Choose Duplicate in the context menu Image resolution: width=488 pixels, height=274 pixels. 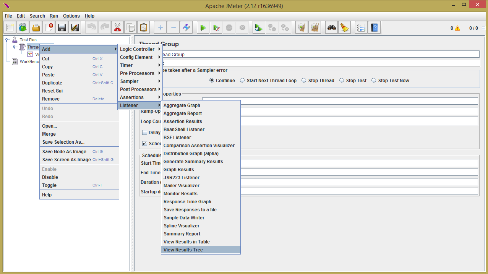pyautogui.click(x=79, y=83)
